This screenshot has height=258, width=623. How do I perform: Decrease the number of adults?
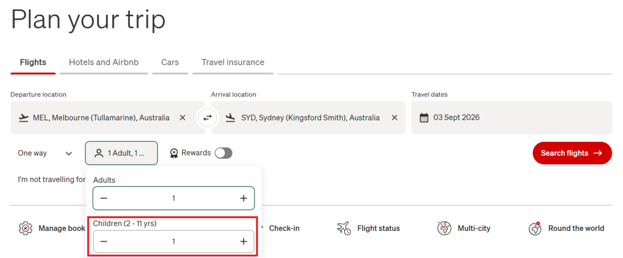104,198
